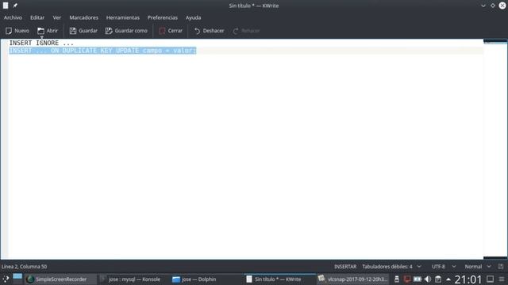Click the 21:01 clock

coord(468,279)
